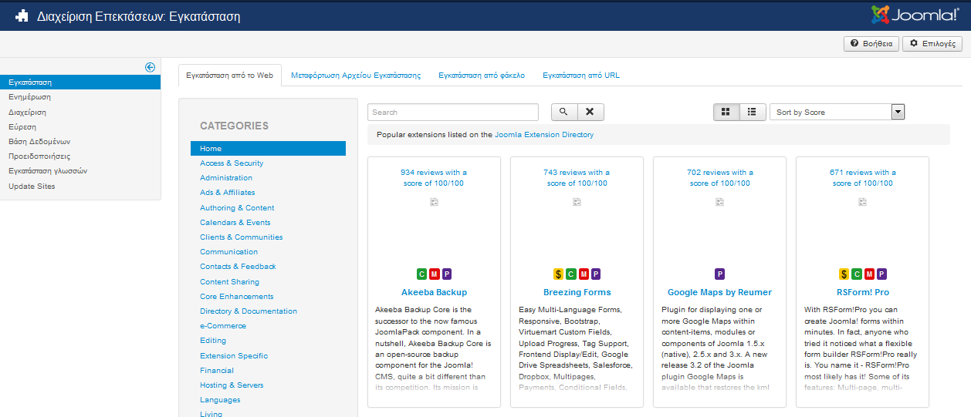Switch to list view
Viewport: 971px width, 417px height.
[752, 112]
